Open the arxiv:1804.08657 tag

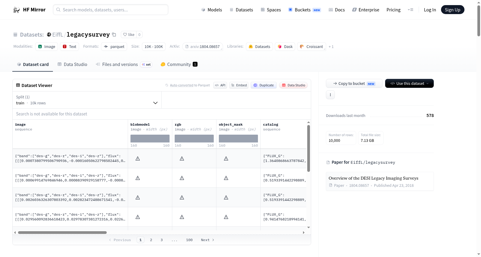pos(203,46)
